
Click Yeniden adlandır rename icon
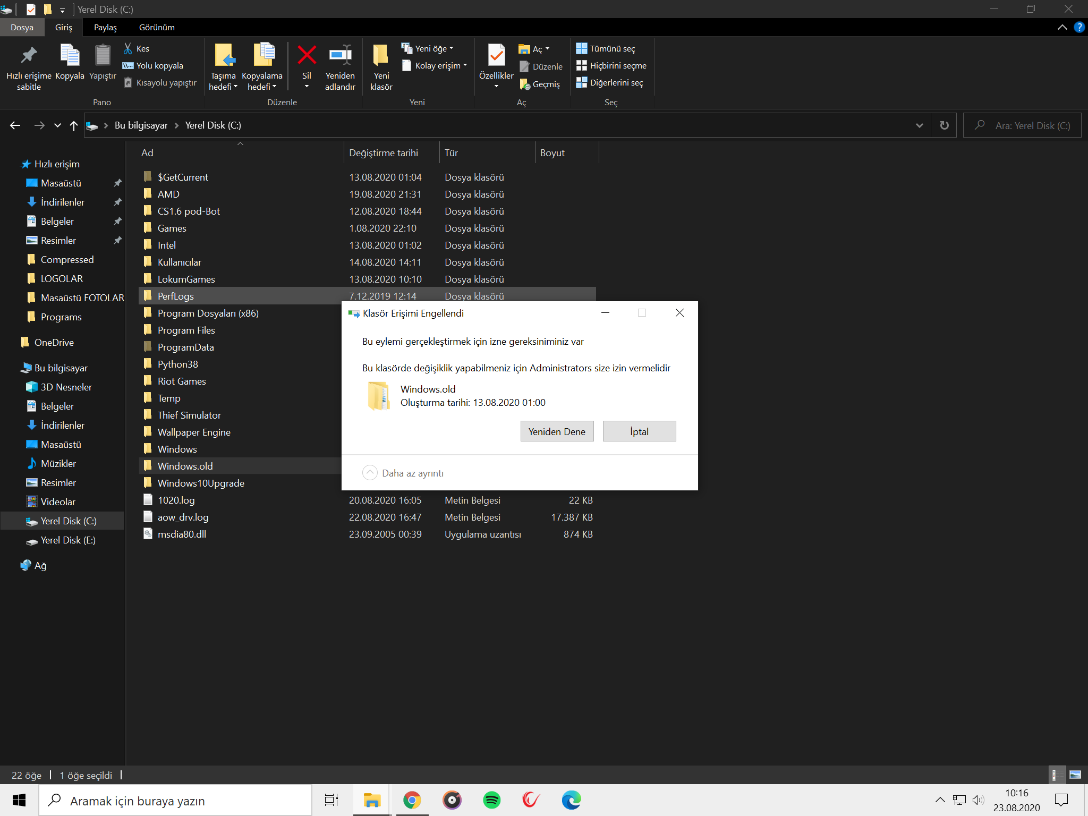[340, 56]
